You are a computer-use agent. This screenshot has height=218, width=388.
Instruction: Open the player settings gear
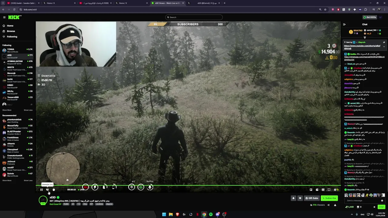coord(335,190)
